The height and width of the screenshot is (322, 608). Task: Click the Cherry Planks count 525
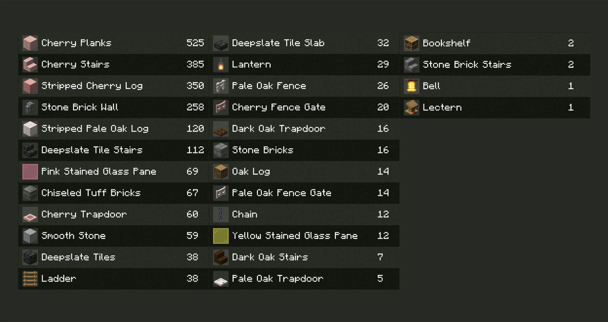point(195,43)
